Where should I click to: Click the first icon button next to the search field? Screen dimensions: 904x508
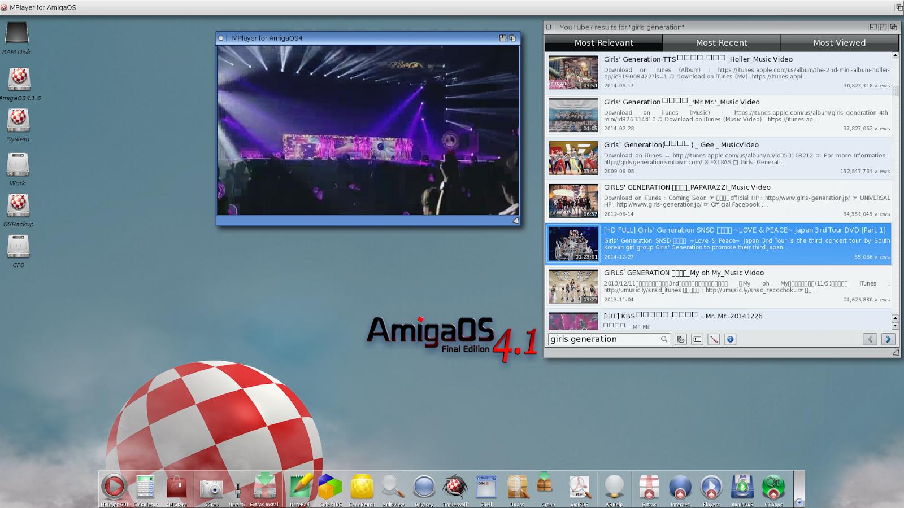pos(681,339)
